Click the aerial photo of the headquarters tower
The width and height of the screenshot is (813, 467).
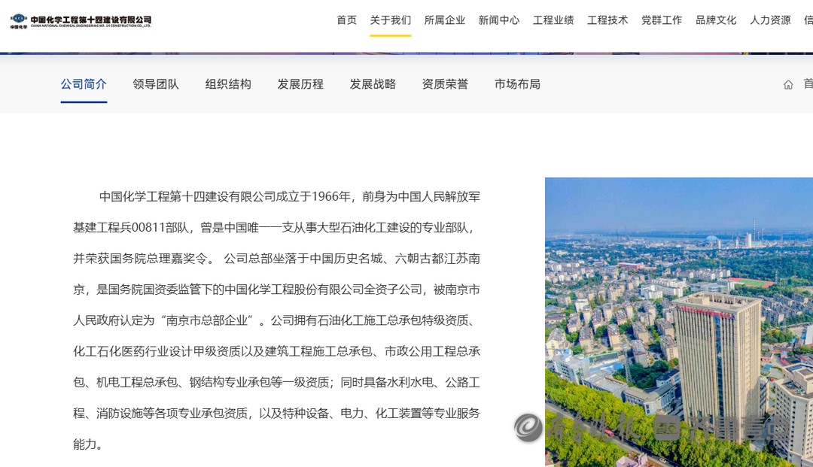tap(678, 322)
